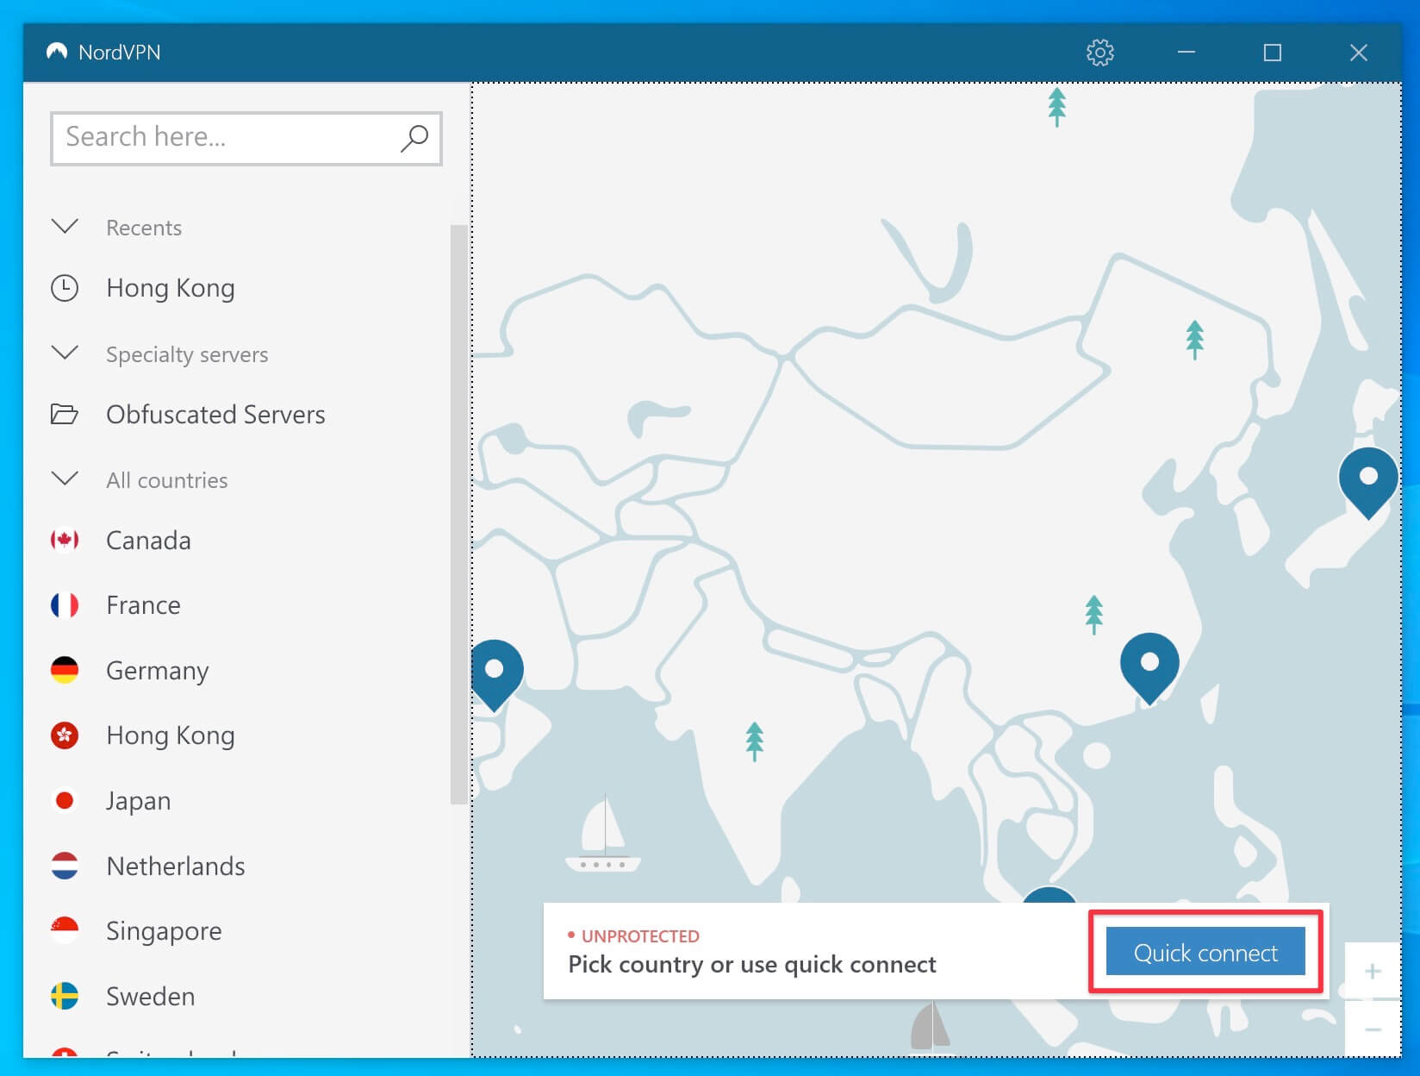Select Canada from country list
This screenshot has width=1420, height=1076.
tap(148, 541)
